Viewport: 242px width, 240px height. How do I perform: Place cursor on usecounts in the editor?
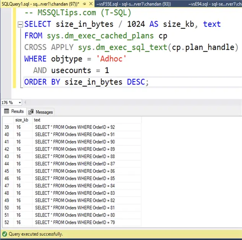click(x=71, y=71)
